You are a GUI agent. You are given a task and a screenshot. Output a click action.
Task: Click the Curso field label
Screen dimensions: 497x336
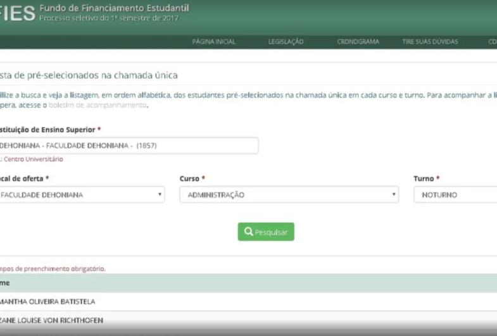click(x=189, y=178)
